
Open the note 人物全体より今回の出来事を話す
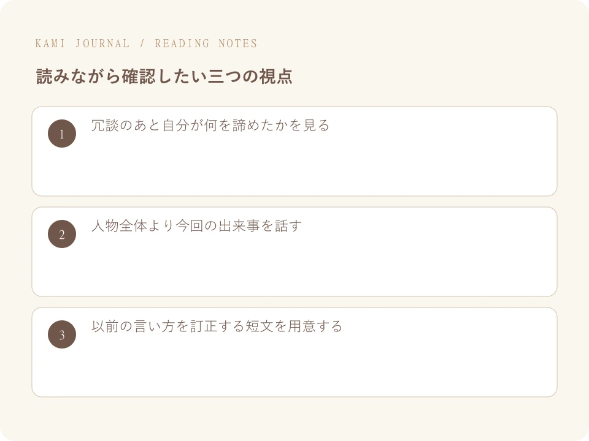pyautogui.click(x=196, y=226)
